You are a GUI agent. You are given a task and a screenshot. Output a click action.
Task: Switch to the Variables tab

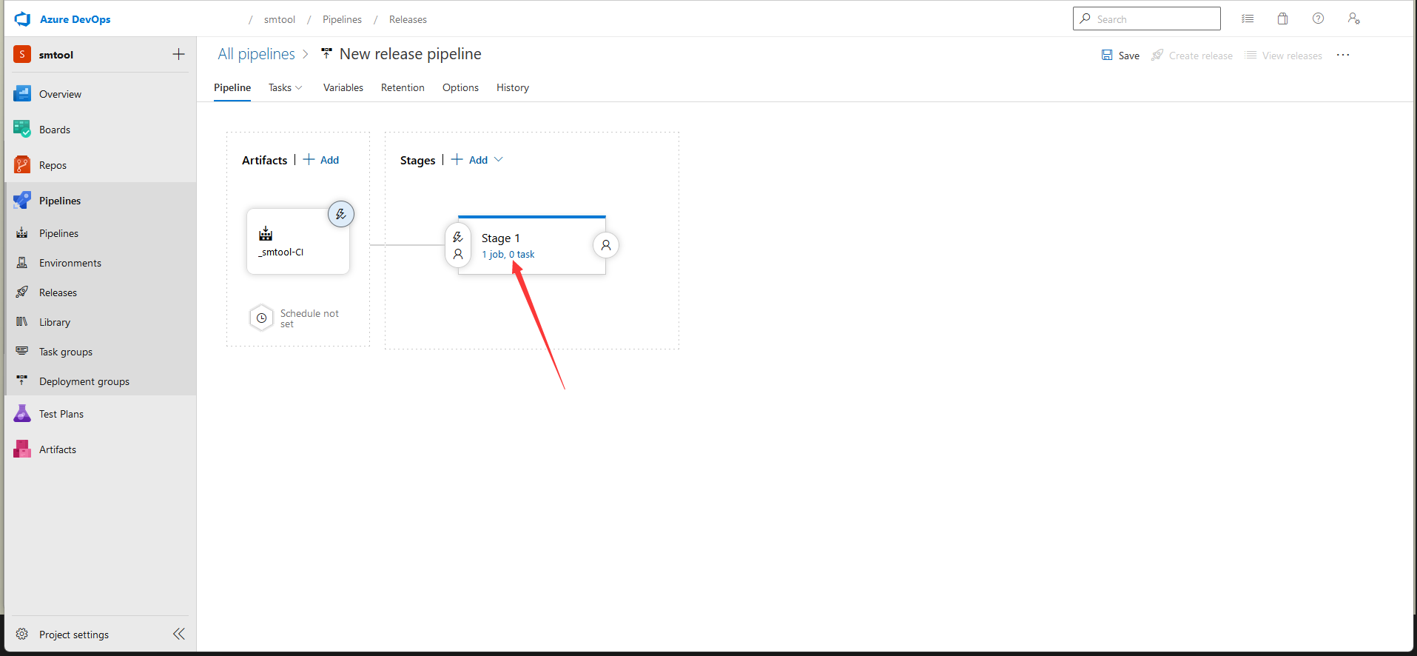click(x=343, y=87)
